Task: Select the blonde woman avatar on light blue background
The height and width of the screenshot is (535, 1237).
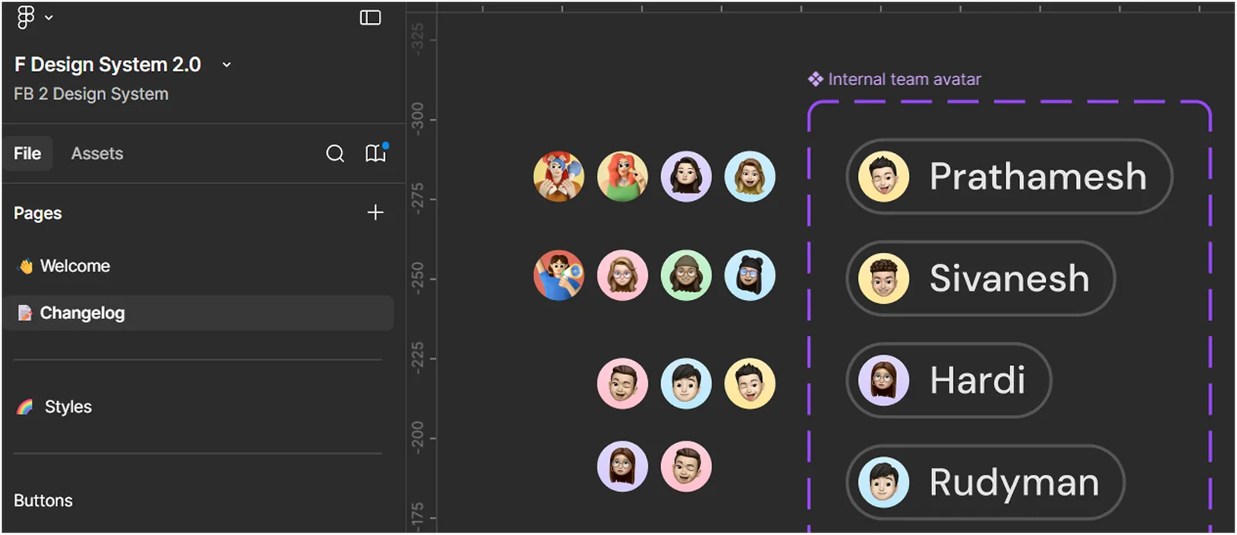Action: click(x=750, y=176)
